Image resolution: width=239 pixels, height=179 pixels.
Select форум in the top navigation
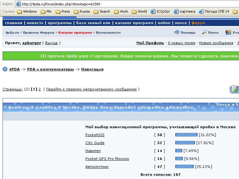click(x=198, y=23)
